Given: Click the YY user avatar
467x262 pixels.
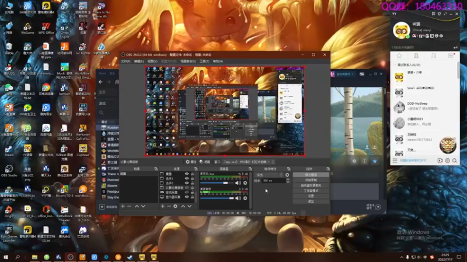Looking at the screenshot, I should click(401, 30).
